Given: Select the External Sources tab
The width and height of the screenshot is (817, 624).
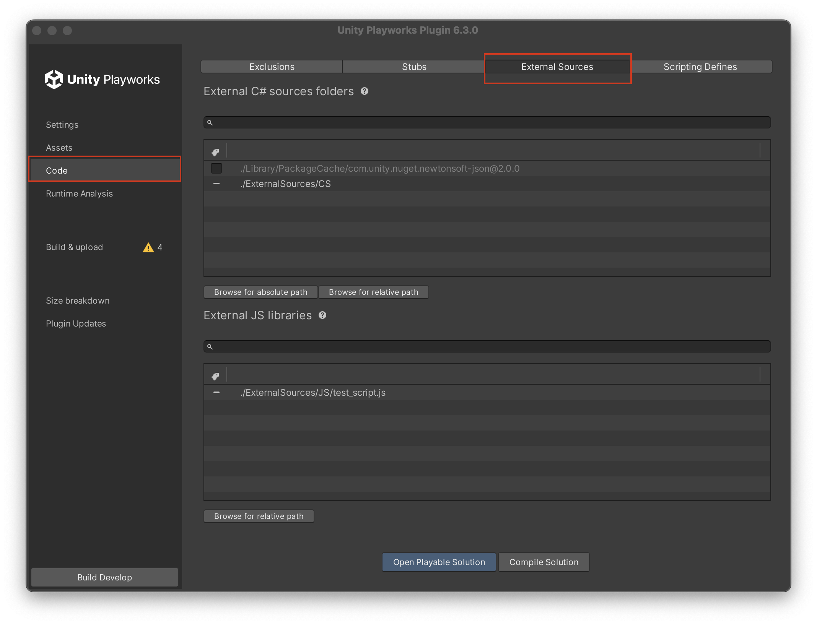Looking at the screenshot, I should coord(557,67).
